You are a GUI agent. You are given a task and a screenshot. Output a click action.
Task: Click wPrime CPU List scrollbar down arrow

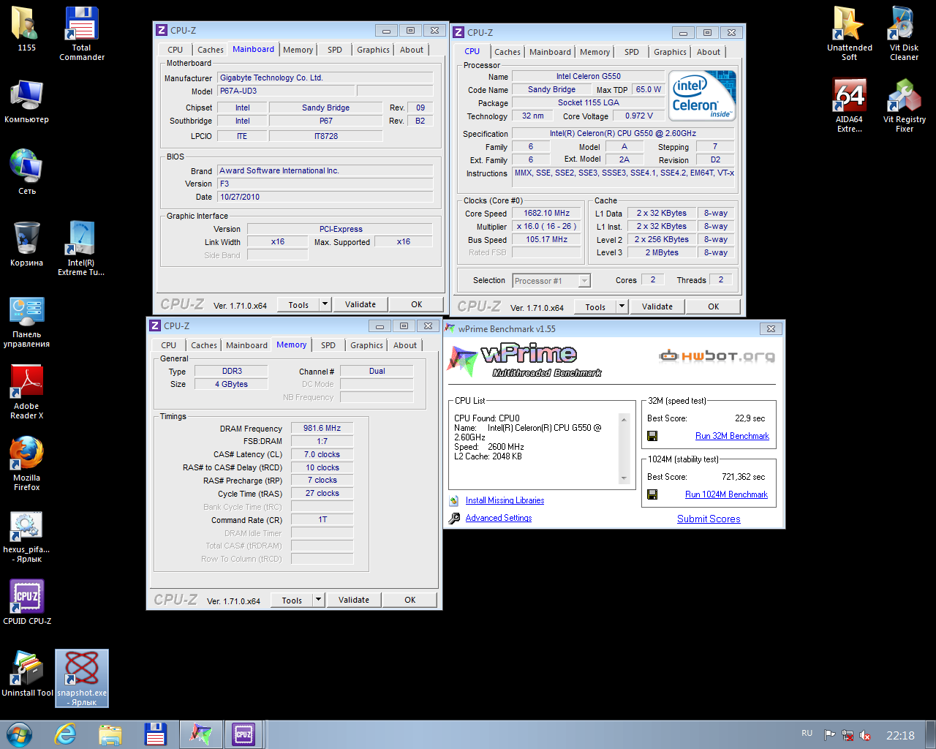(x=624, y=478)
